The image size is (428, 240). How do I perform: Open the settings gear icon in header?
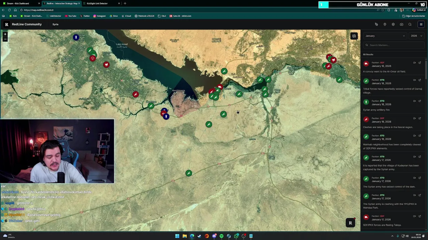[x=393, y=24]
